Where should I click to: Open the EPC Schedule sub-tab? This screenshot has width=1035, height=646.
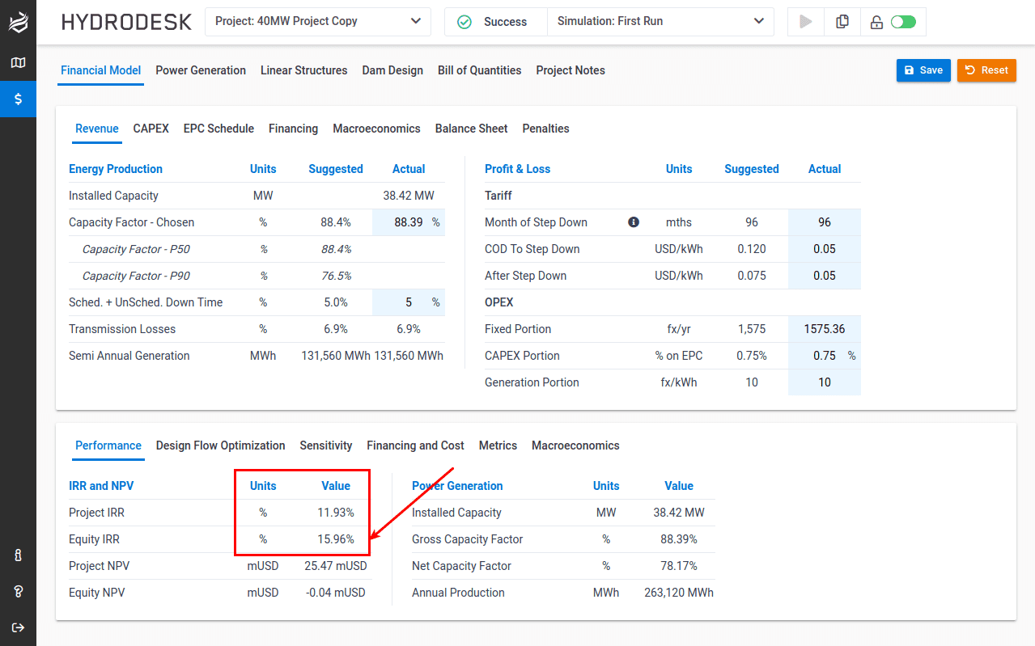tap(218, 129)
